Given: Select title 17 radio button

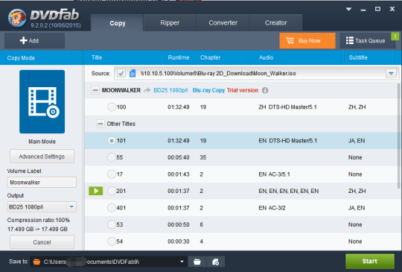Looking at the screenshot, I should pos(112,174).
